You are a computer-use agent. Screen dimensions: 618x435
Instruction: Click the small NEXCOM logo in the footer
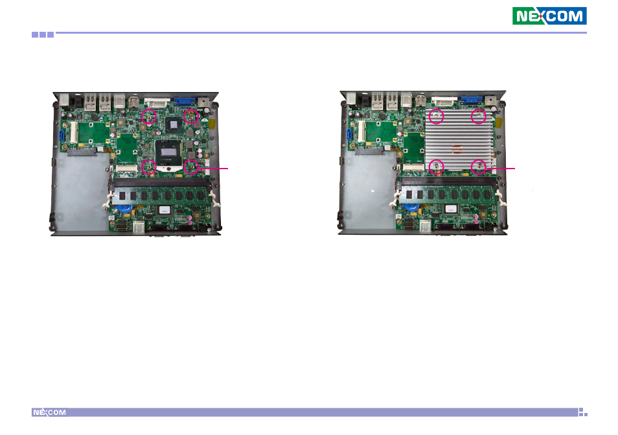49,412
